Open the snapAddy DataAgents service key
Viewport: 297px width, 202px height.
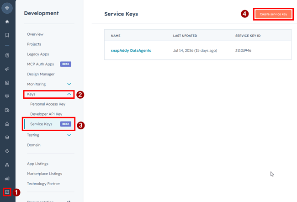pyautogui.click(x=131, y=50)
